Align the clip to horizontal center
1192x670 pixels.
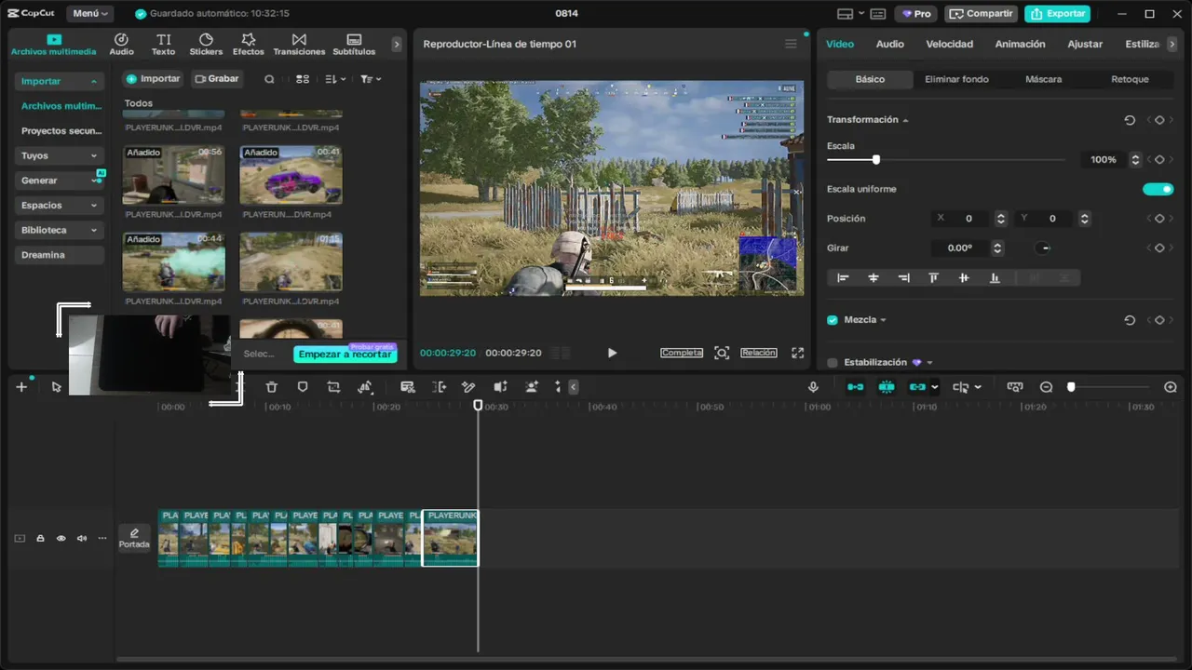point(874,278)
